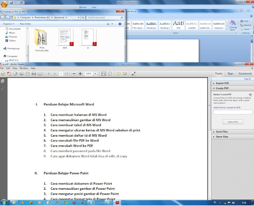Click the Save icon in Word's Quick Access toolbar
This screenshot has height=206, width=254.
(x=11, y=3)
